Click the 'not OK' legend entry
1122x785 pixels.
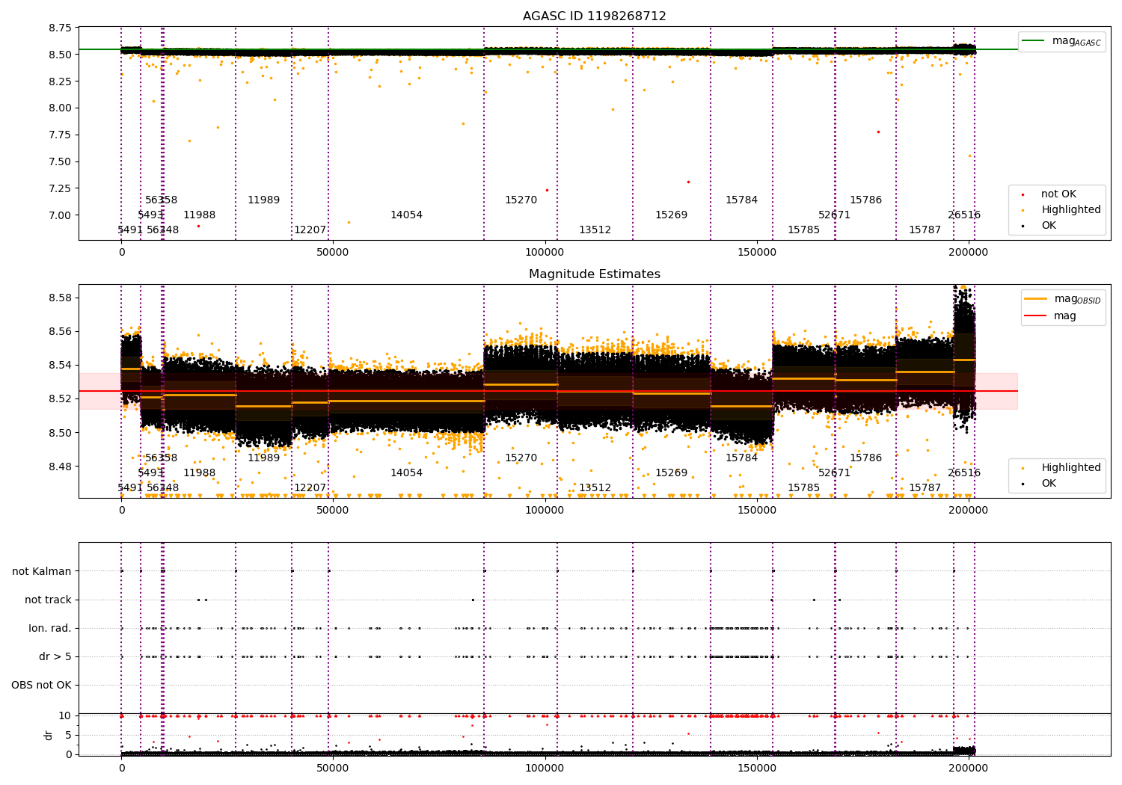coord(1058,194)
